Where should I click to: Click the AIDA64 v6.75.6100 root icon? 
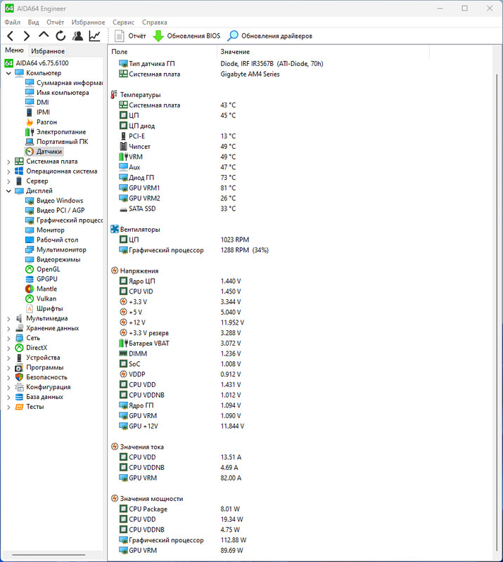[x=9, y=63]
